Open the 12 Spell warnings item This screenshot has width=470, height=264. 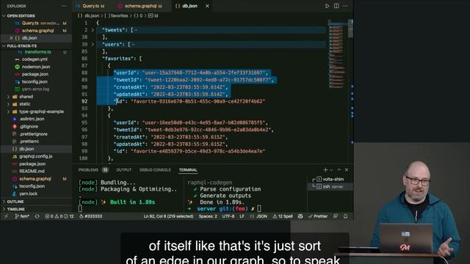point(282,216)
